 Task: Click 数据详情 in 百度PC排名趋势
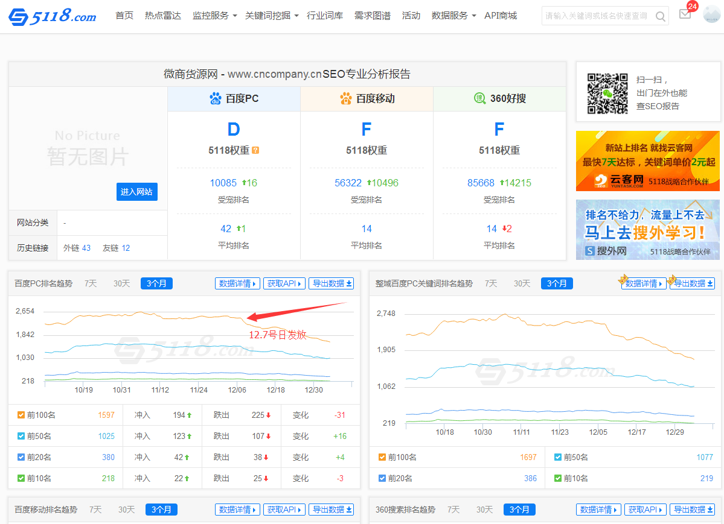(x=237, y=283)
